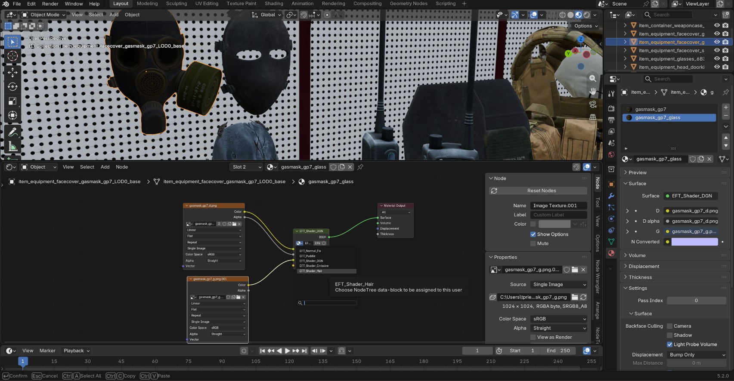Open the Modifiers wrench properties tab
Image resolution: width=734 pixels, height=381 pixels.
tap(611, 196)
